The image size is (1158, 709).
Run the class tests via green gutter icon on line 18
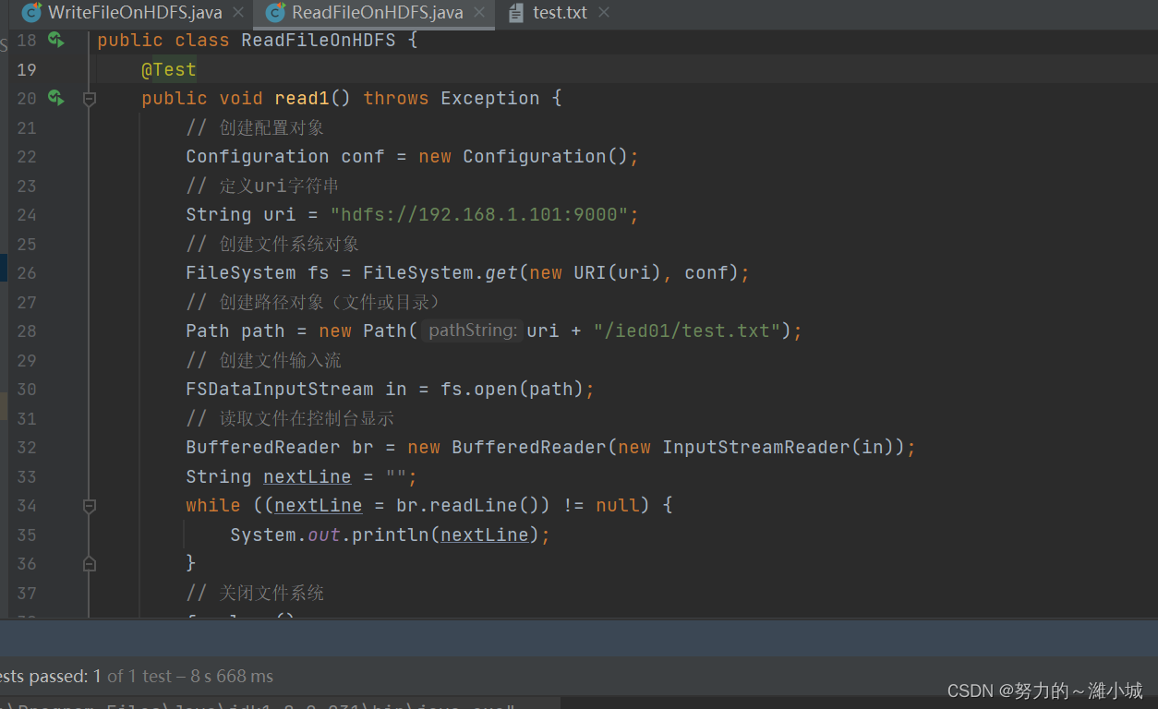55,40
